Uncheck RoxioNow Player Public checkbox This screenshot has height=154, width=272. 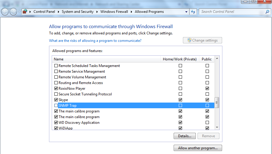click(x=207, y=89)
